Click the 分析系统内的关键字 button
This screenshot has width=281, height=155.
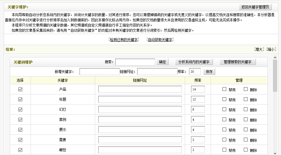click(194, 62)
